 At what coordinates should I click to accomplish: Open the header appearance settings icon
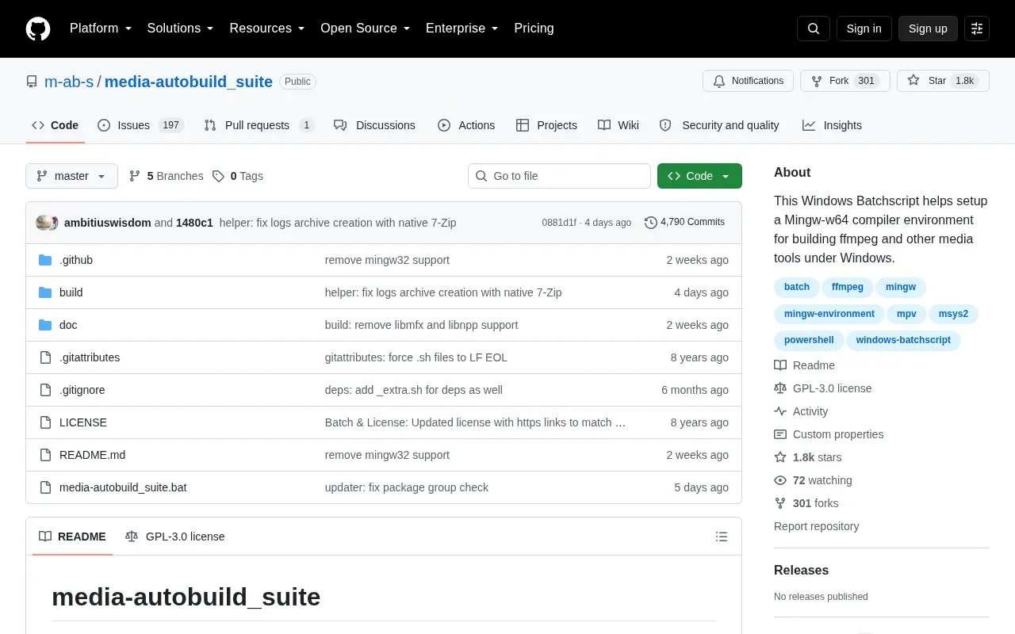tap(977, 29)
